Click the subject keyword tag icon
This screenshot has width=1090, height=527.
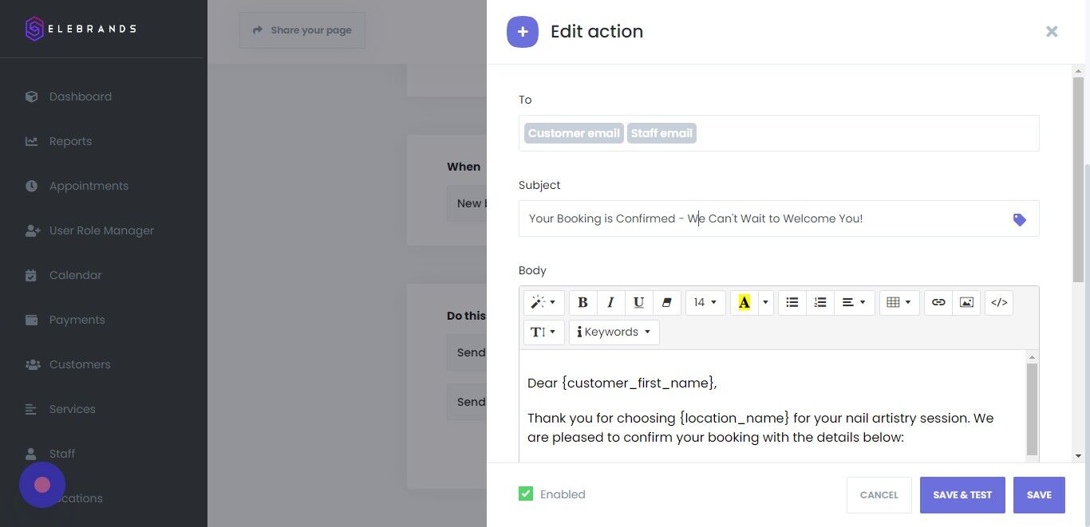(1019, 219)
